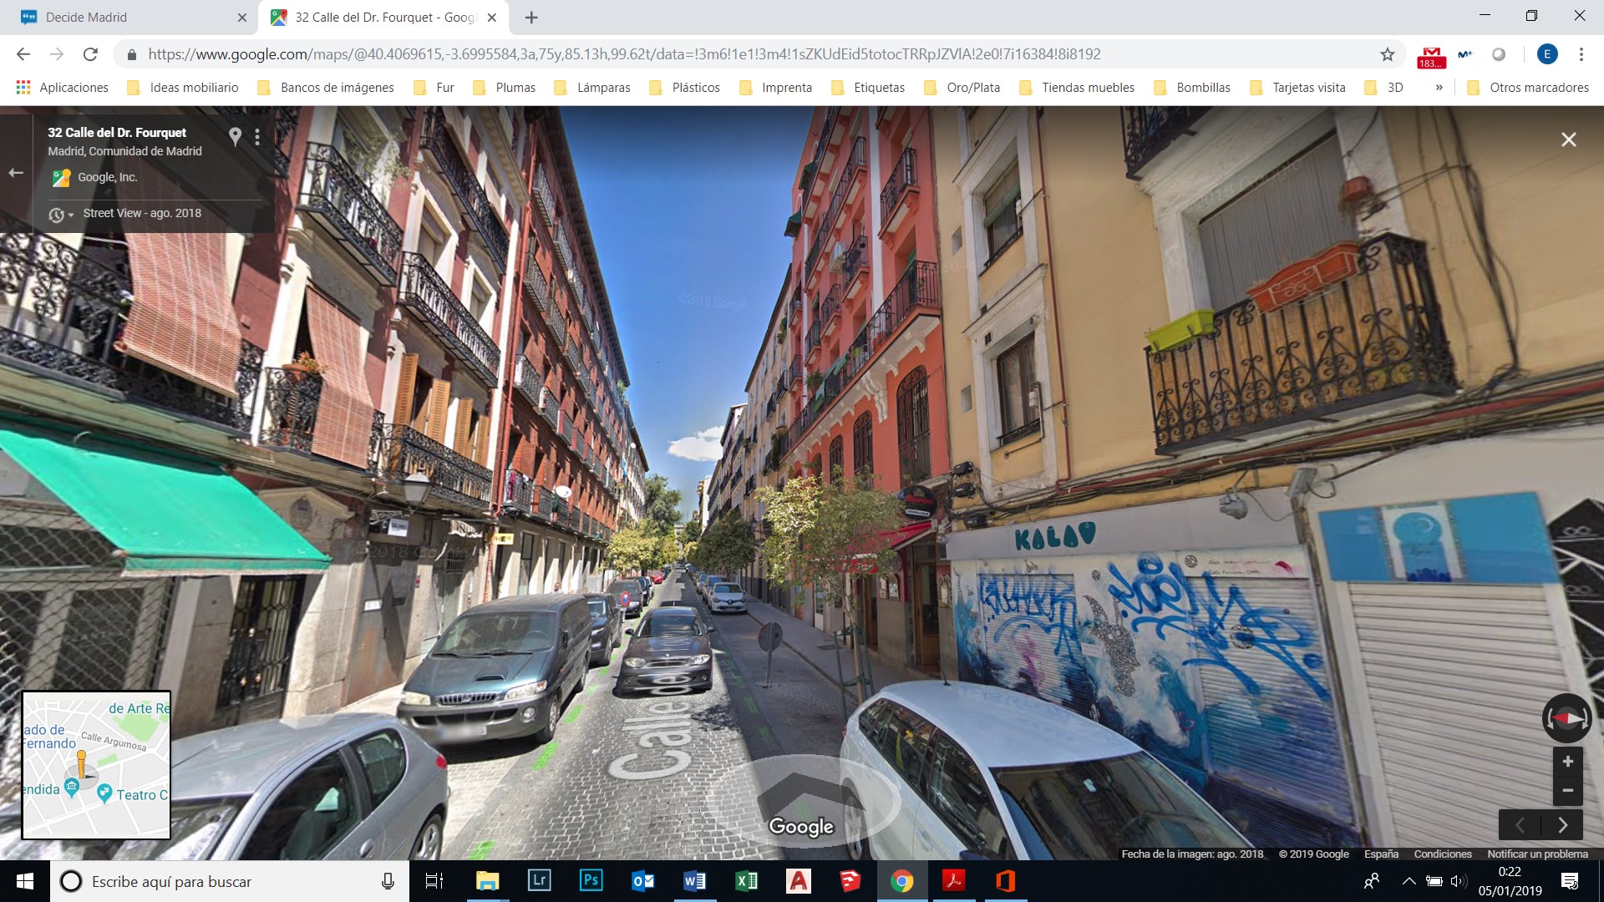Click the URL address bar
The height and width of the screenshot is (902, 1604).
pos(624,54)
